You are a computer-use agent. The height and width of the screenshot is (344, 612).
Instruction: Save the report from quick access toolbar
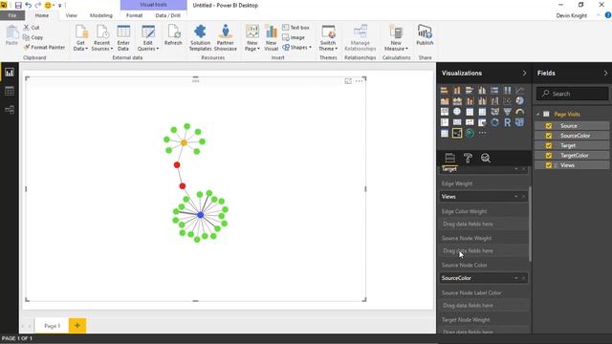[x=18, y=5]
